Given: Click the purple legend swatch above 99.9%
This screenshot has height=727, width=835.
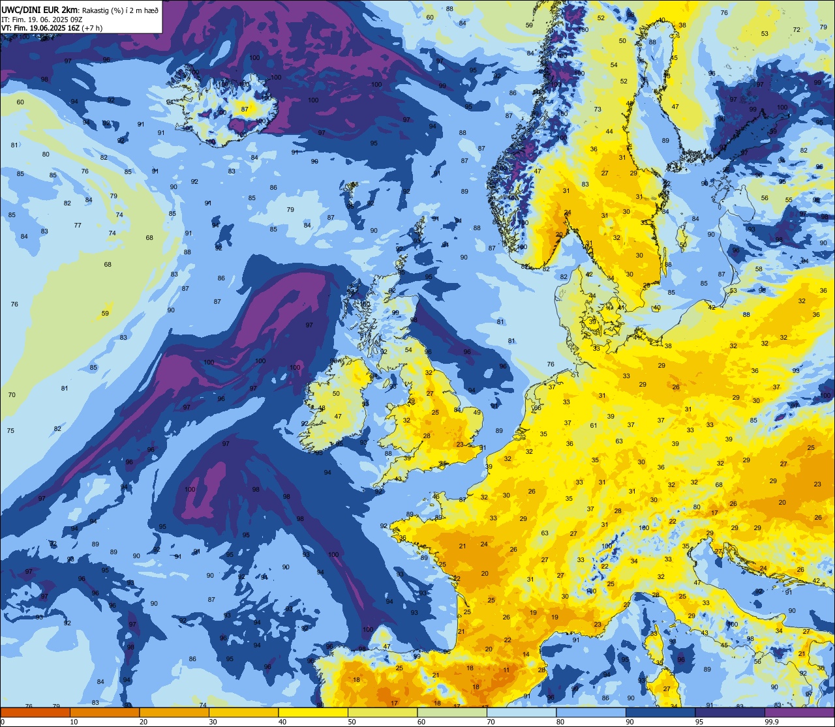Looking at the screenshot, I should 799,713.
